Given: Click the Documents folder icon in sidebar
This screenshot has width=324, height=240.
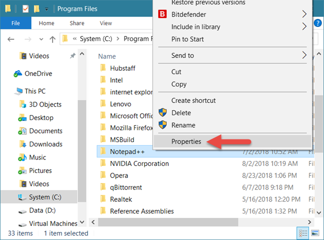Looking at the screenshot, I should pyautogui.click(x=22, y=131).
